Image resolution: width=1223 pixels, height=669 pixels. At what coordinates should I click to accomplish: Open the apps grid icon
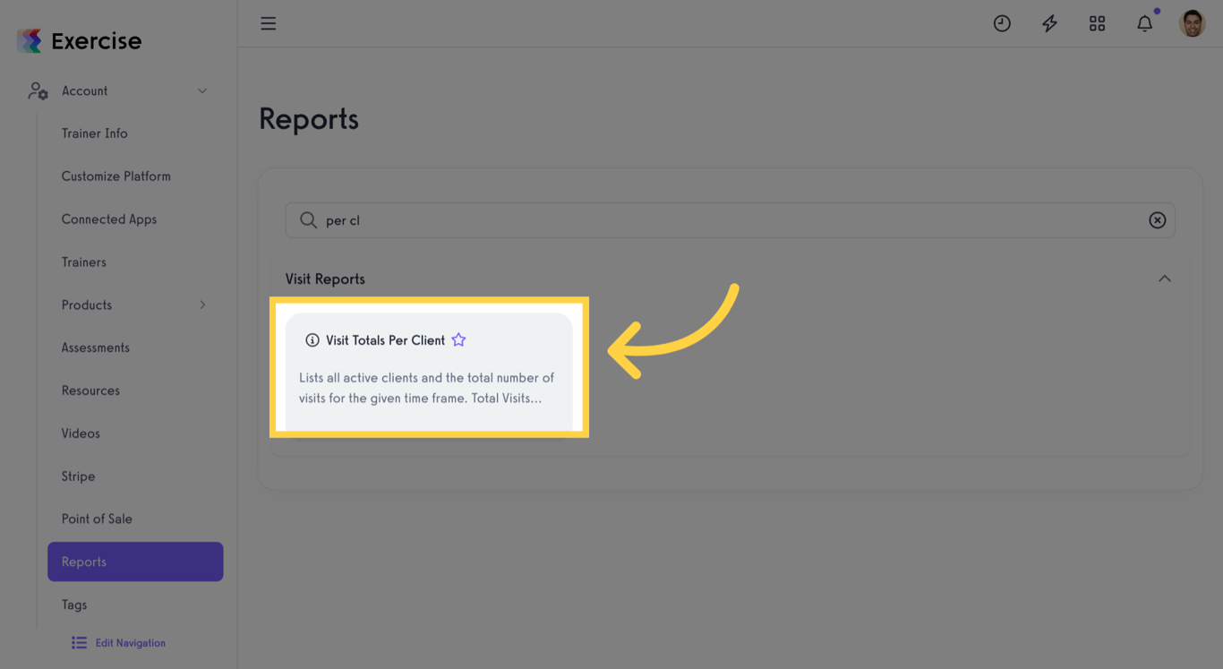tap(1097, 23)
